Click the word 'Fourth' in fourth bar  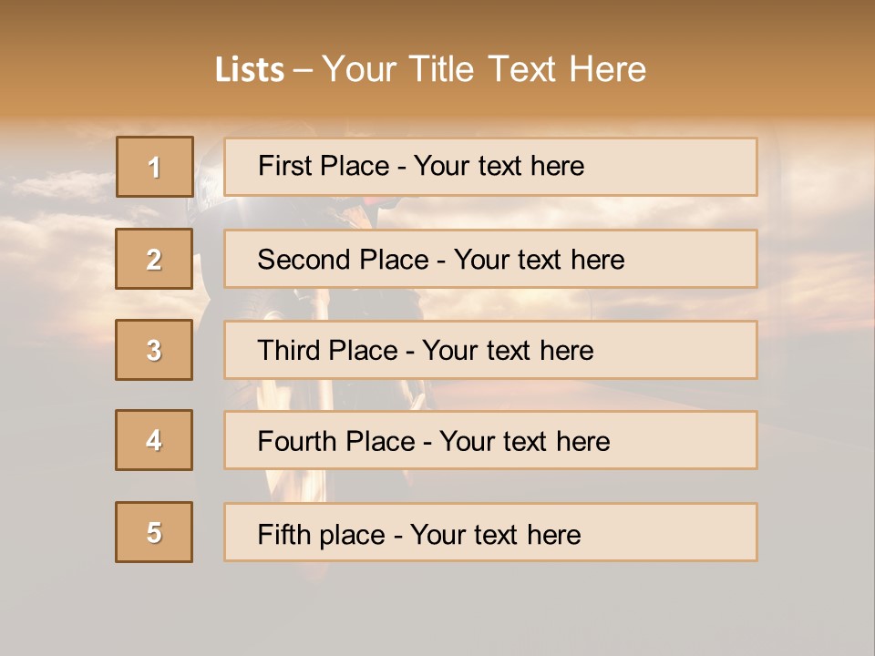pos(295,441)
